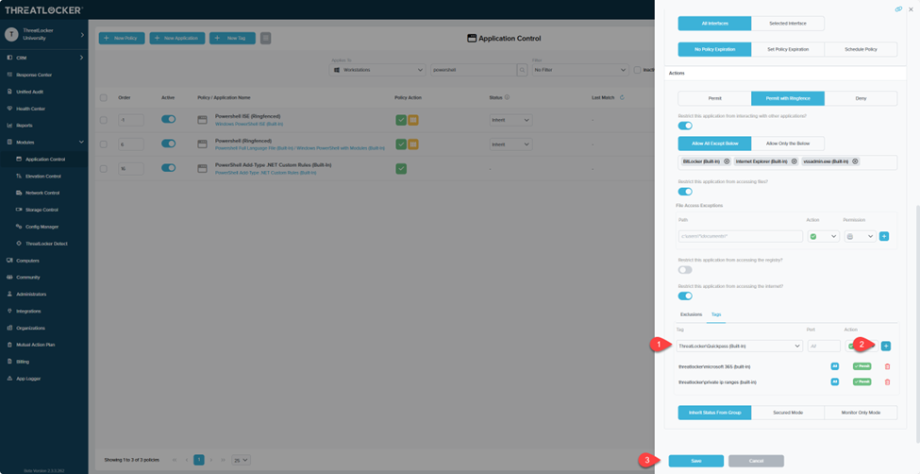Viewport: 920px width, 474px height.
Task: Click the Port input field
Action: (x=824, y=346)
